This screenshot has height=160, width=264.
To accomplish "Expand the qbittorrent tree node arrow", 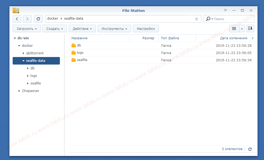I will pos(23,53).
